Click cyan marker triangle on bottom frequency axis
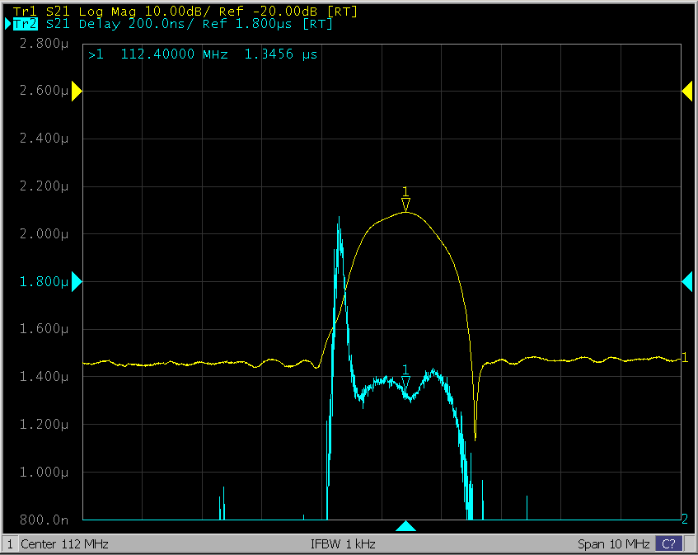 pyautogui.click(x=405, y=526)
